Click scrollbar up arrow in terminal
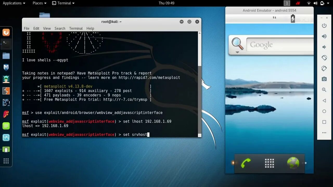Screen dimensions: 333x187 coord(200,33)
